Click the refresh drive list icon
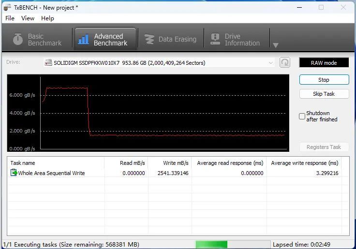 (x=285, y=62)
